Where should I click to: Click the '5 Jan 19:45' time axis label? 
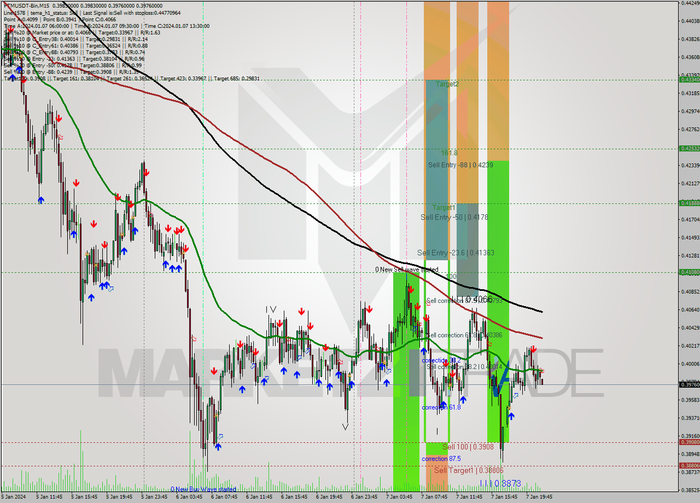tap(120, 497)
